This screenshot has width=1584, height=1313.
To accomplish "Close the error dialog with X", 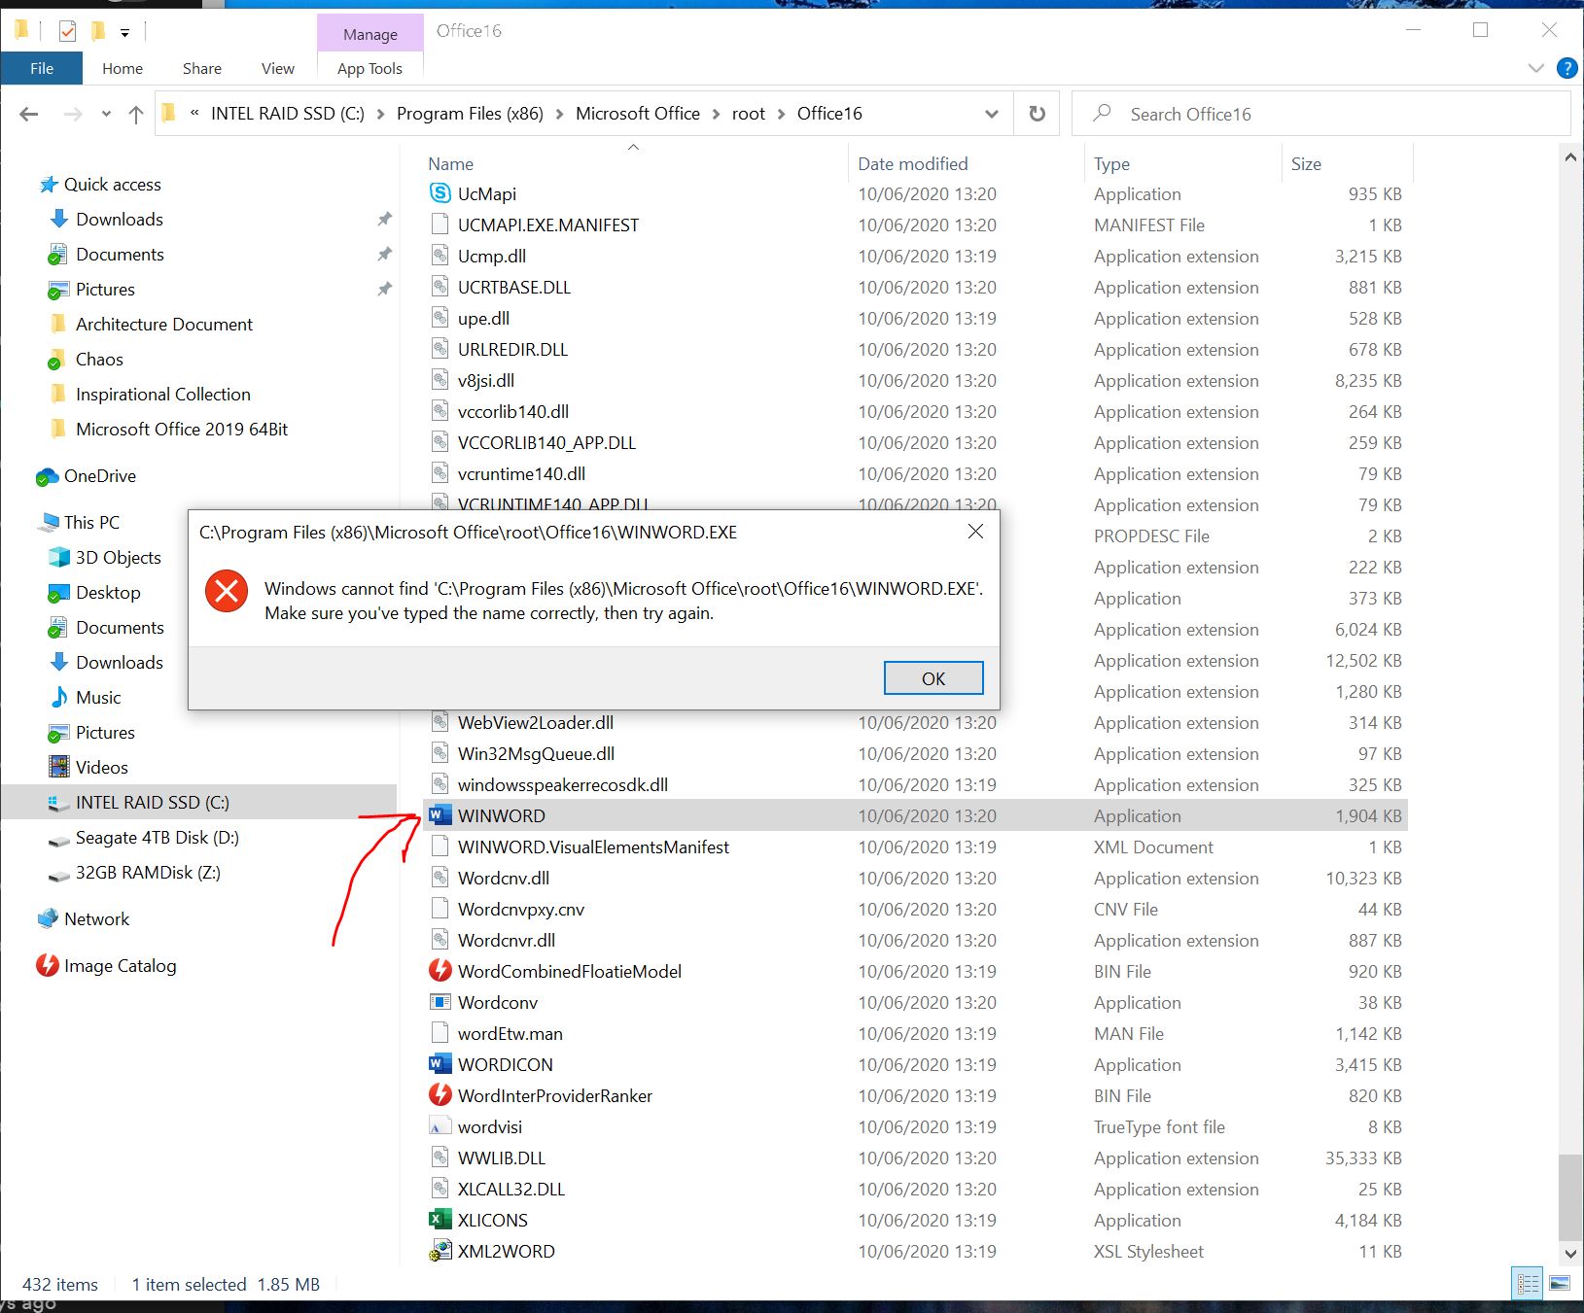I will 975,532.
